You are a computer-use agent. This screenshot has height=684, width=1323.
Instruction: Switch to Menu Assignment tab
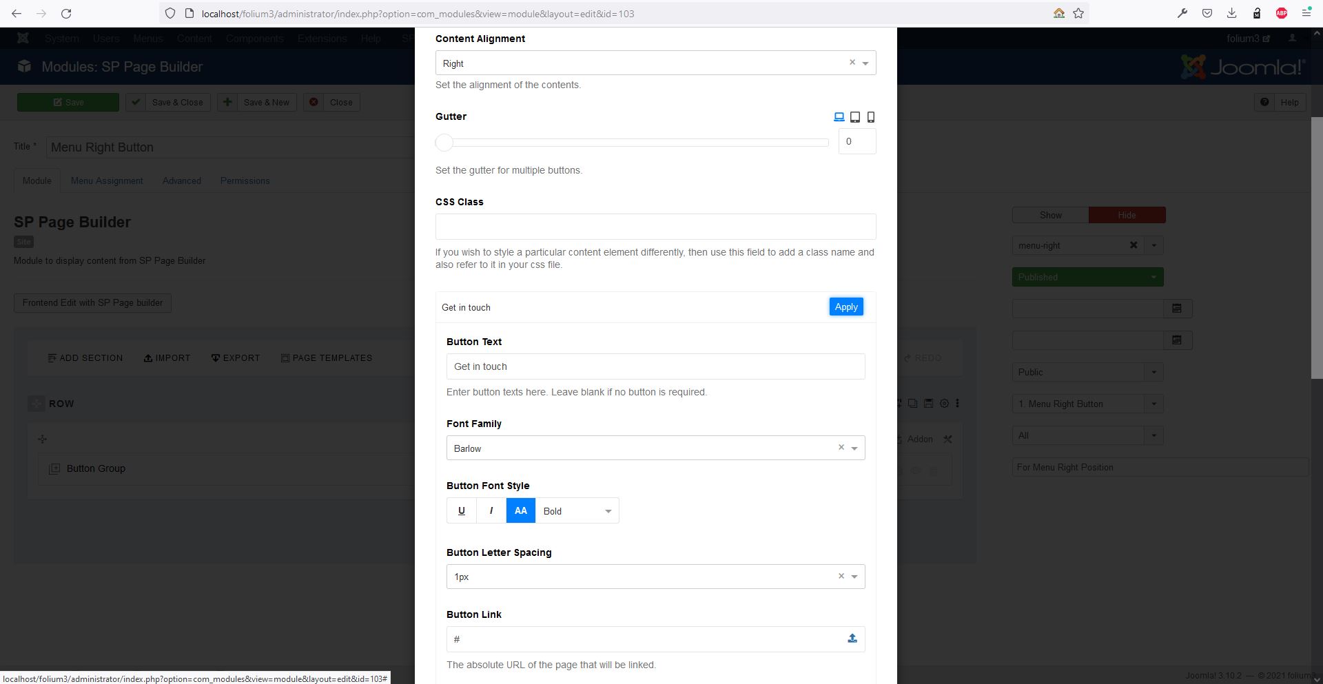(x=107, y=180)
